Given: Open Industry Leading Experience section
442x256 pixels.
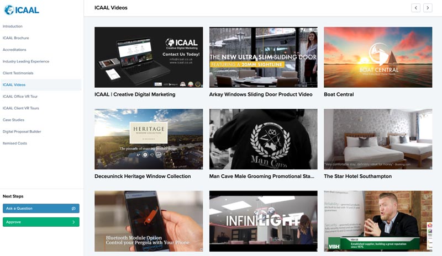Looking at the screenshot, I should 26,61.
